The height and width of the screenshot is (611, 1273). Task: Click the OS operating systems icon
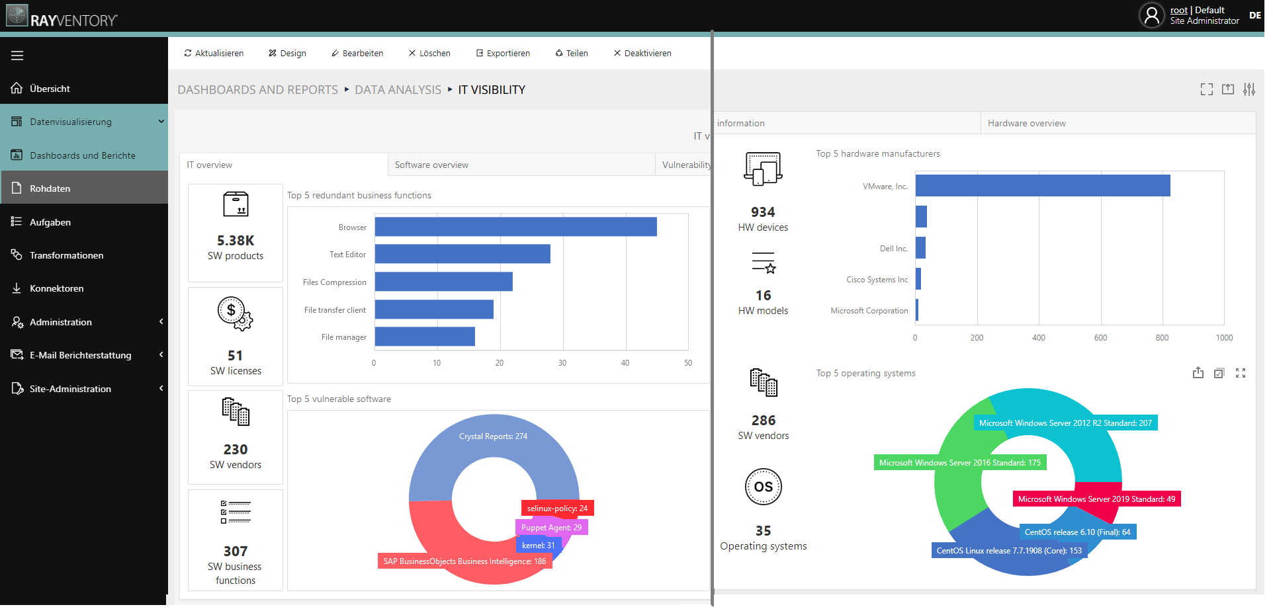tap(763, 487)
